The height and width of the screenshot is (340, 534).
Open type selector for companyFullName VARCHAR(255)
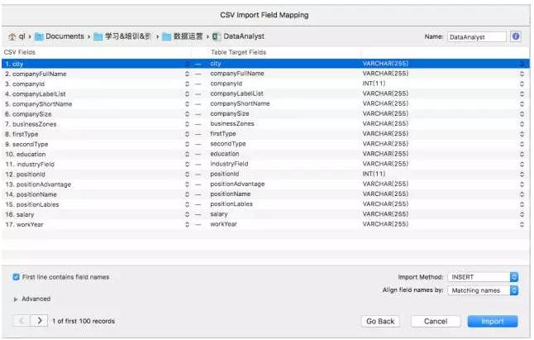coord(522,74)
